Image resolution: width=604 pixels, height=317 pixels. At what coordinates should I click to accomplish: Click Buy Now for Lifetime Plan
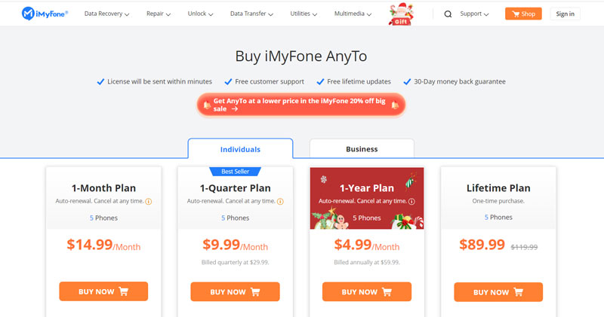pyautogui.click(x=498, y=292)
